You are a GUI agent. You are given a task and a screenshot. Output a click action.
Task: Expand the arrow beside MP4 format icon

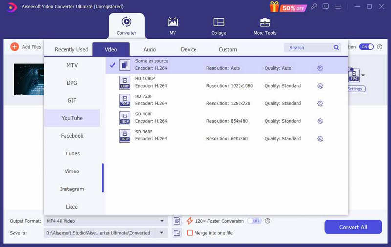(x=363, y=75)
